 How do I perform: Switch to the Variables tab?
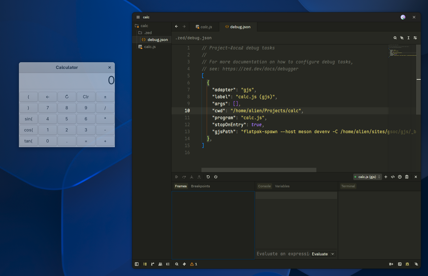point(282,186)
